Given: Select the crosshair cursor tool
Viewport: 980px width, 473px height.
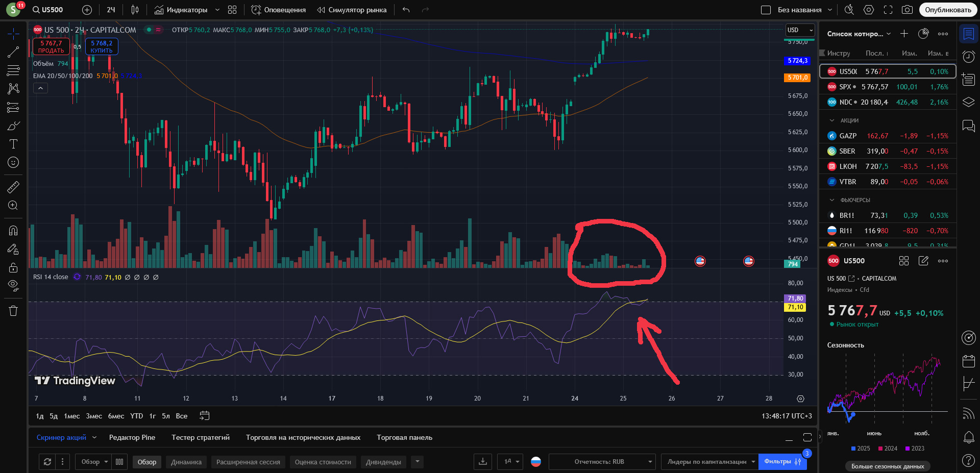Looking at the screenshot, I should (13, 34).
